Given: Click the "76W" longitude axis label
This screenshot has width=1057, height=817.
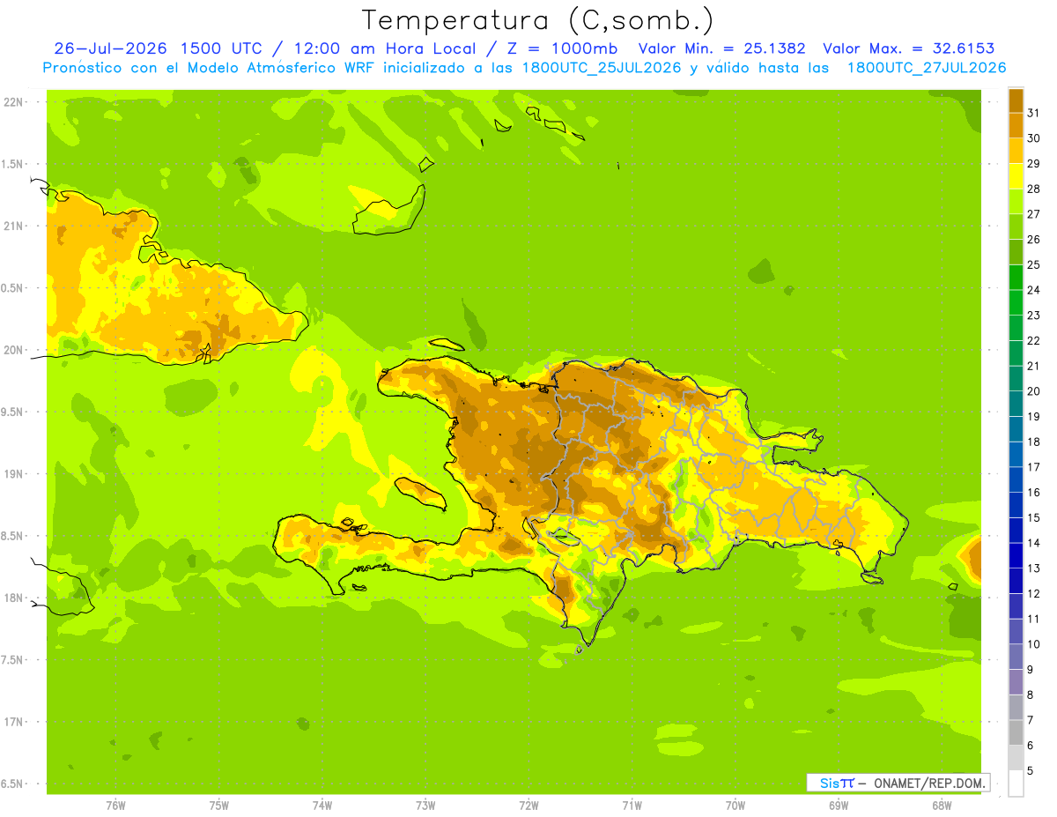Looking at the screenshot, I should (x=115, y=805).
